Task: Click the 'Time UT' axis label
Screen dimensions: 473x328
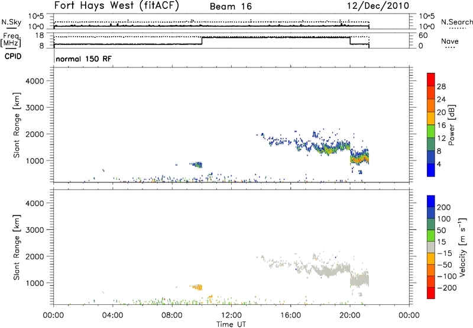Action: click(231, 324)
